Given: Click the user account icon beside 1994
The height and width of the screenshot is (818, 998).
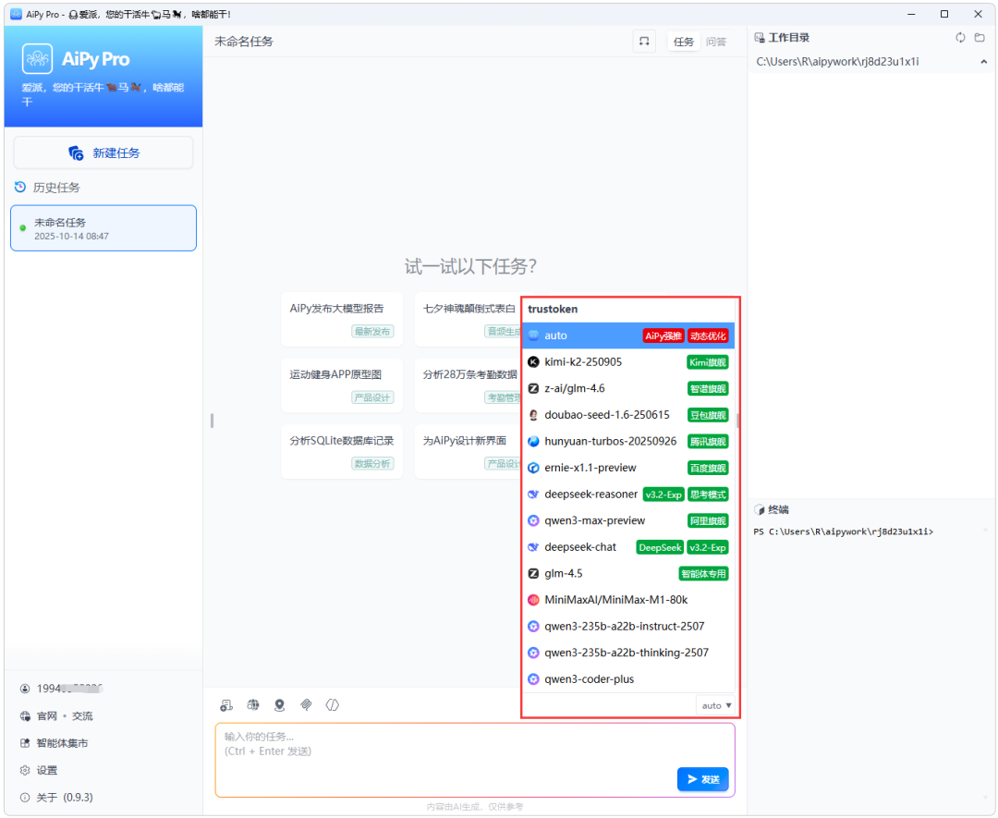Looking at the screenshot, I should [25, 689].
